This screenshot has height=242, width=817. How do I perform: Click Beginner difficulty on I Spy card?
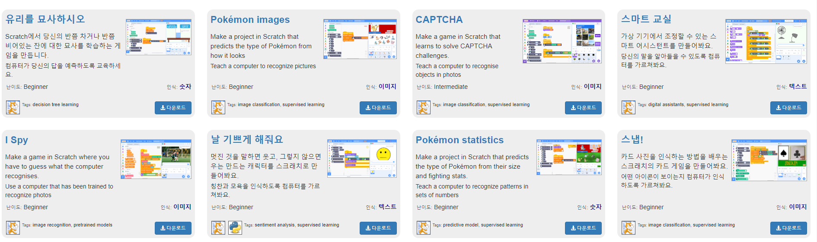tap(36, 207)
